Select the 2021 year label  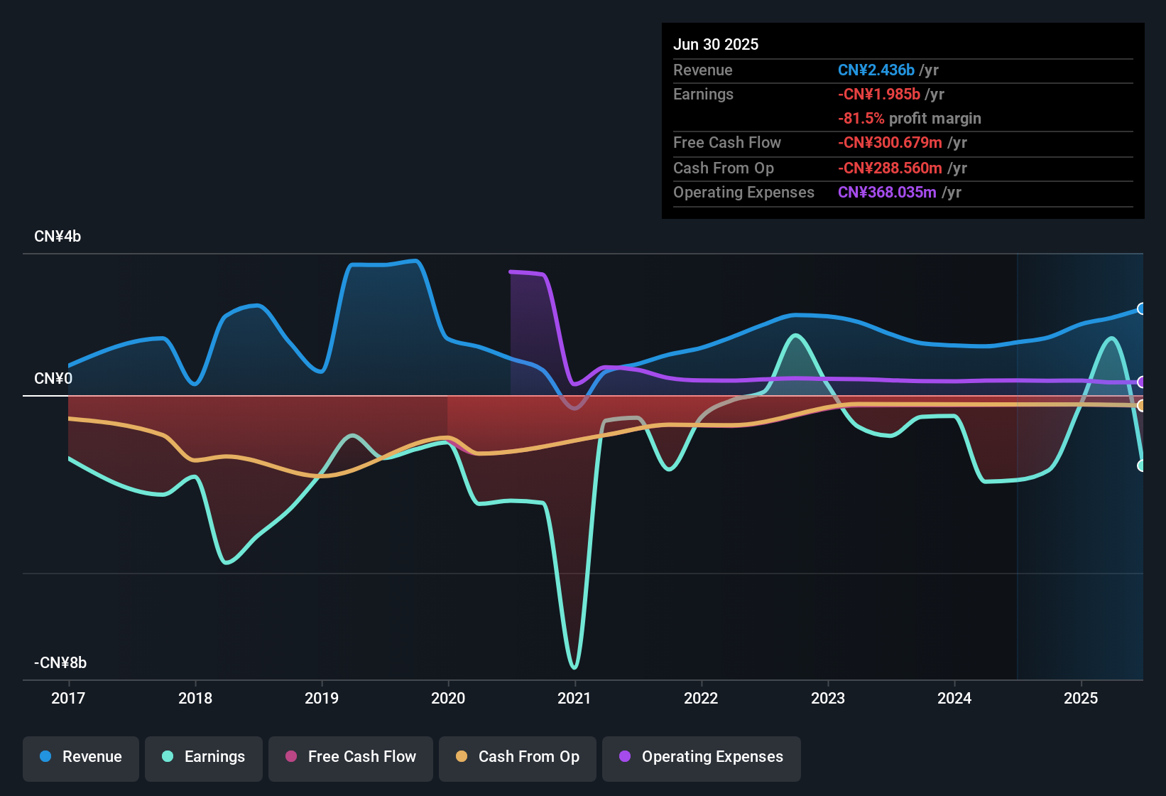pyautogui.click(x=575, y=699)
